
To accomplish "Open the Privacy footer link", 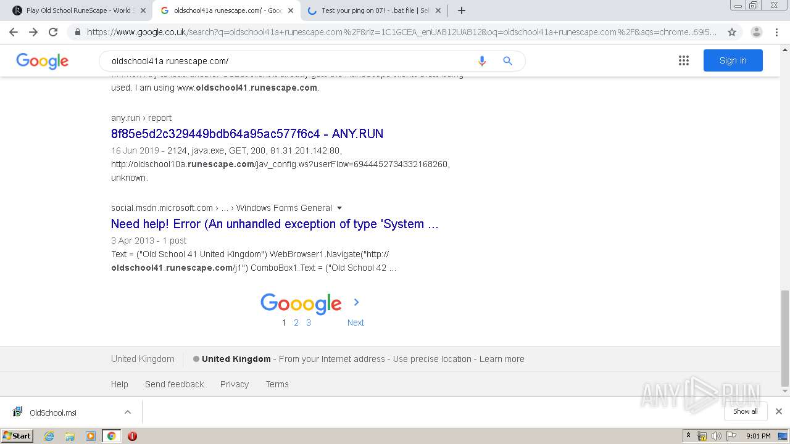I will [x=235, y=384].
